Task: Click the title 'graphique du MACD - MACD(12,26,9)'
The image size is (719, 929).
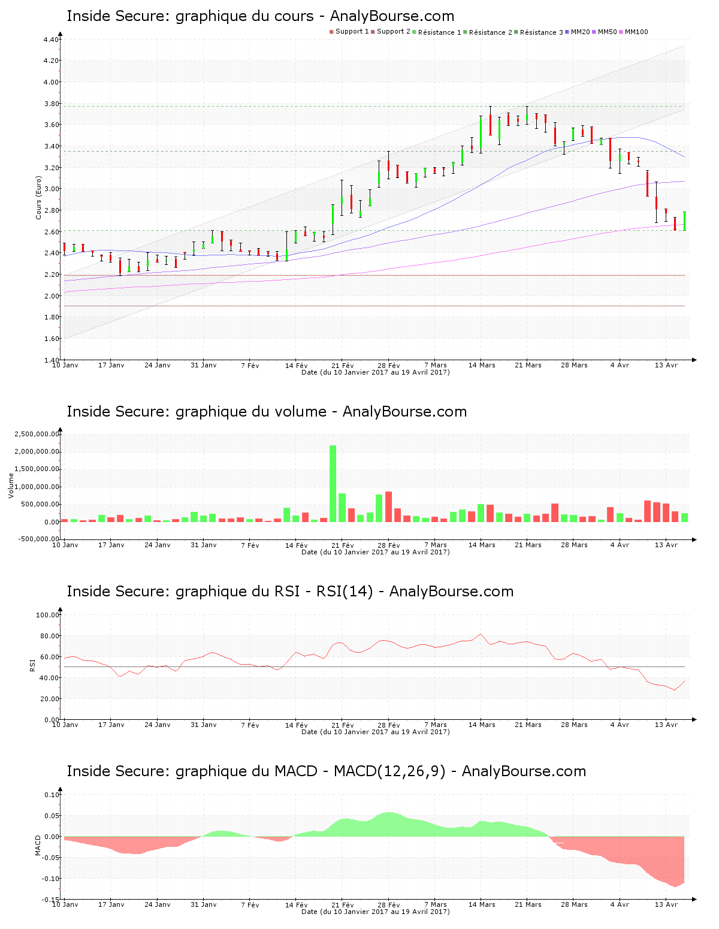Action: coord(310,771)
